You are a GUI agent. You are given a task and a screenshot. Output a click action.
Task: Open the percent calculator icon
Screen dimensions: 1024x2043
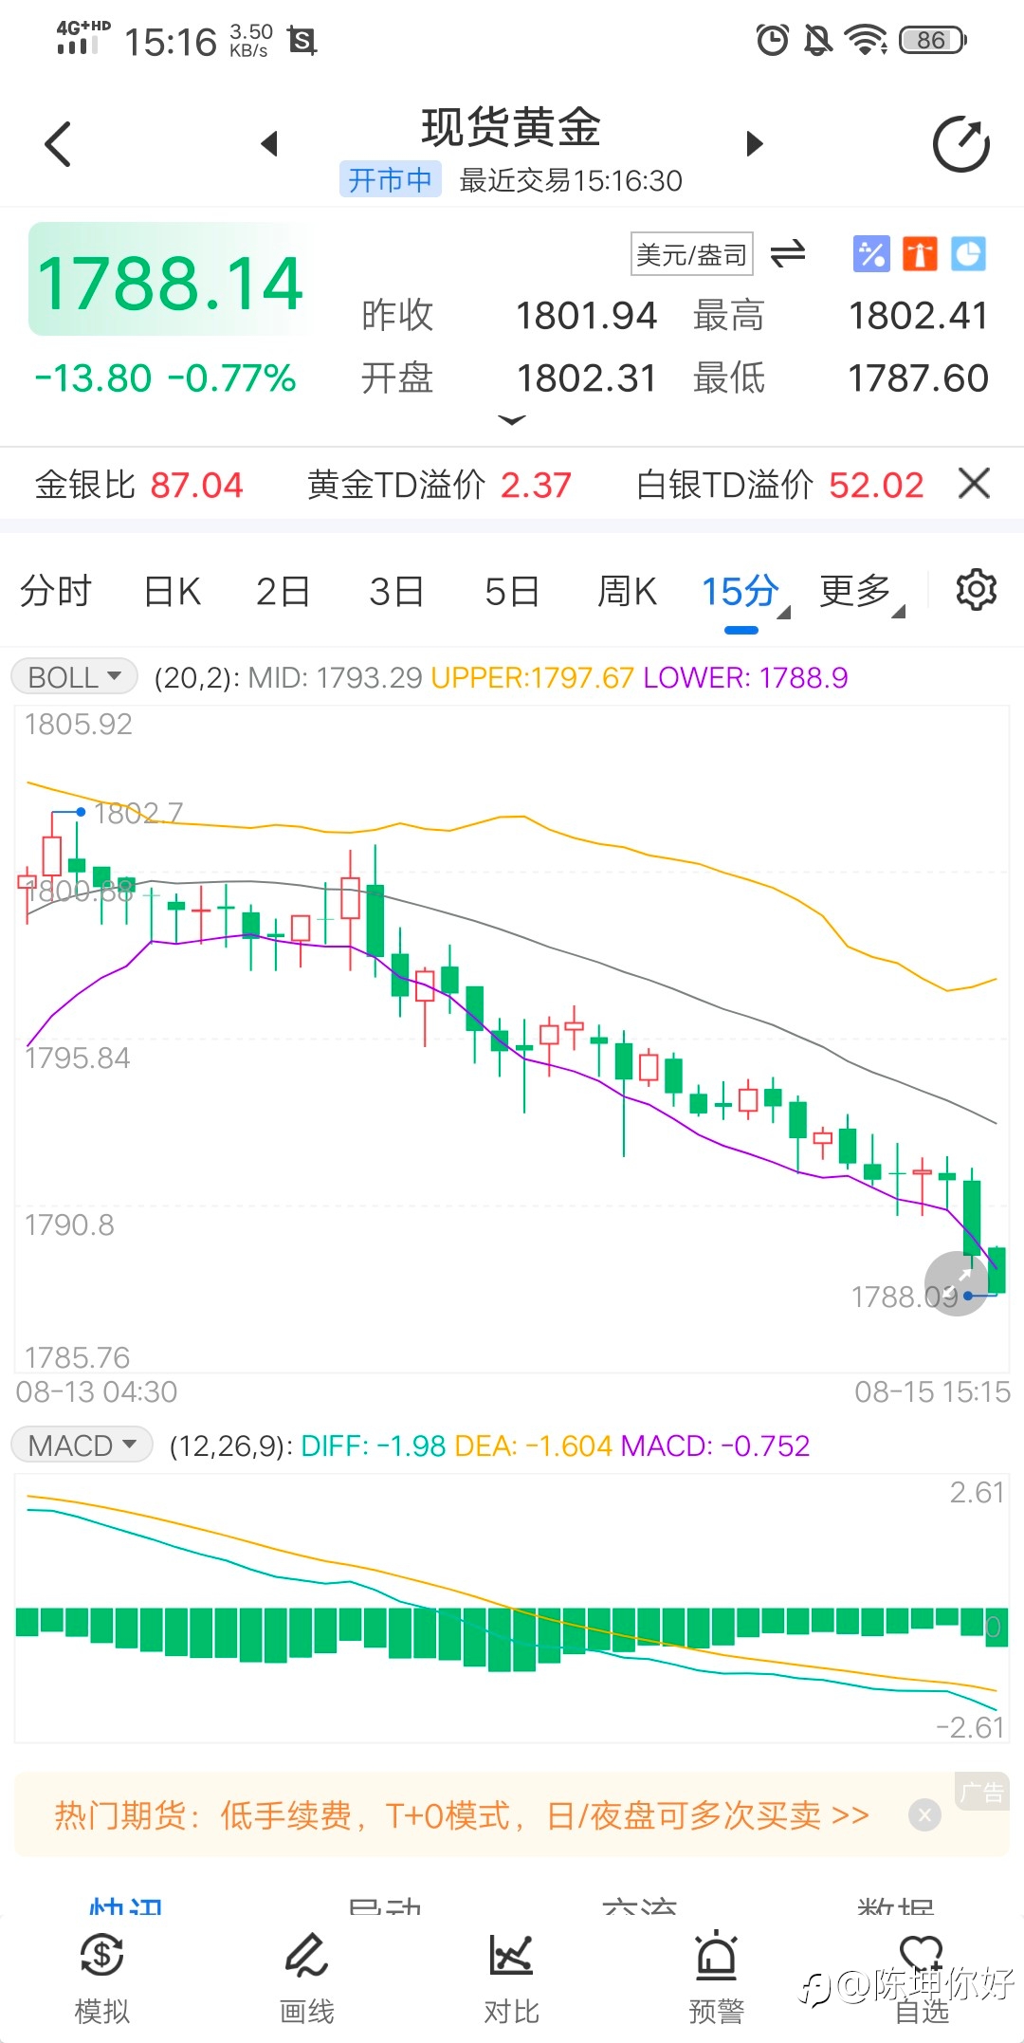point(871,254)
